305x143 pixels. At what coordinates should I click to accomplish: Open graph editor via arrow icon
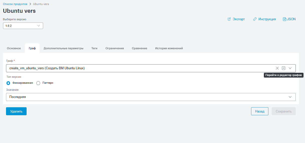point(284,68)
